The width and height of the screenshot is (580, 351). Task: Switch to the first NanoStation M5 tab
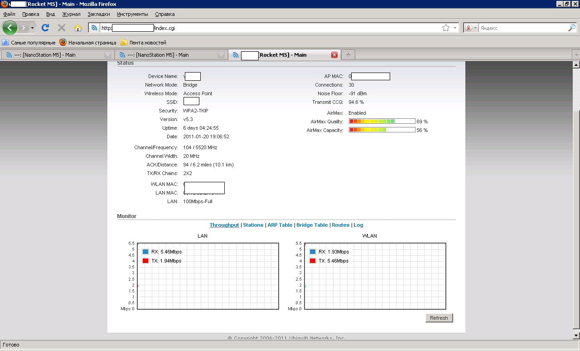57,55
